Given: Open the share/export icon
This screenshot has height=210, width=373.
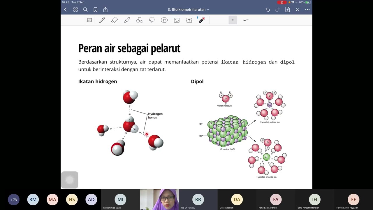Looking at the screenshot, I should (x=105, y=10).
